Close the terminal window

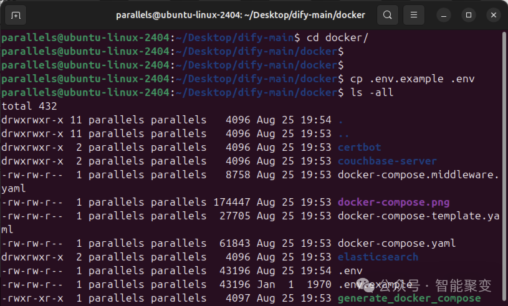pos(494,15)
